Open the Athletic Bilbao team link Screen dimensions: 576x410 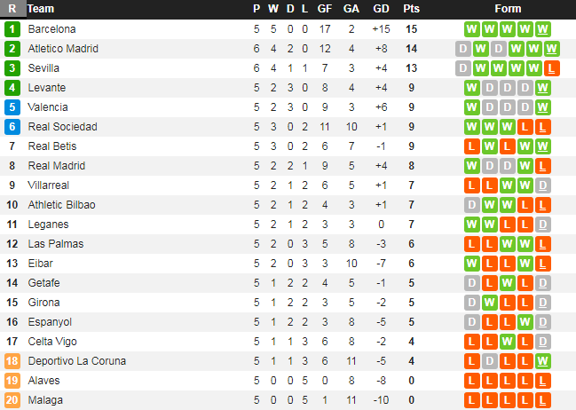[x=61, y=205]
